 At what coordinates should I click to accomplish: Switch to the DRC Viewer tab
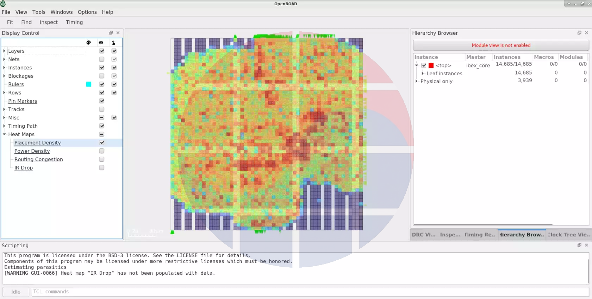424,235
